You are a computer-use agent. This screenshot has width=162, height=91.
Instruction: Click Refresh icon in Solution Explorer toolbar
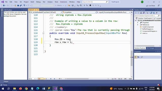point(154,13)
